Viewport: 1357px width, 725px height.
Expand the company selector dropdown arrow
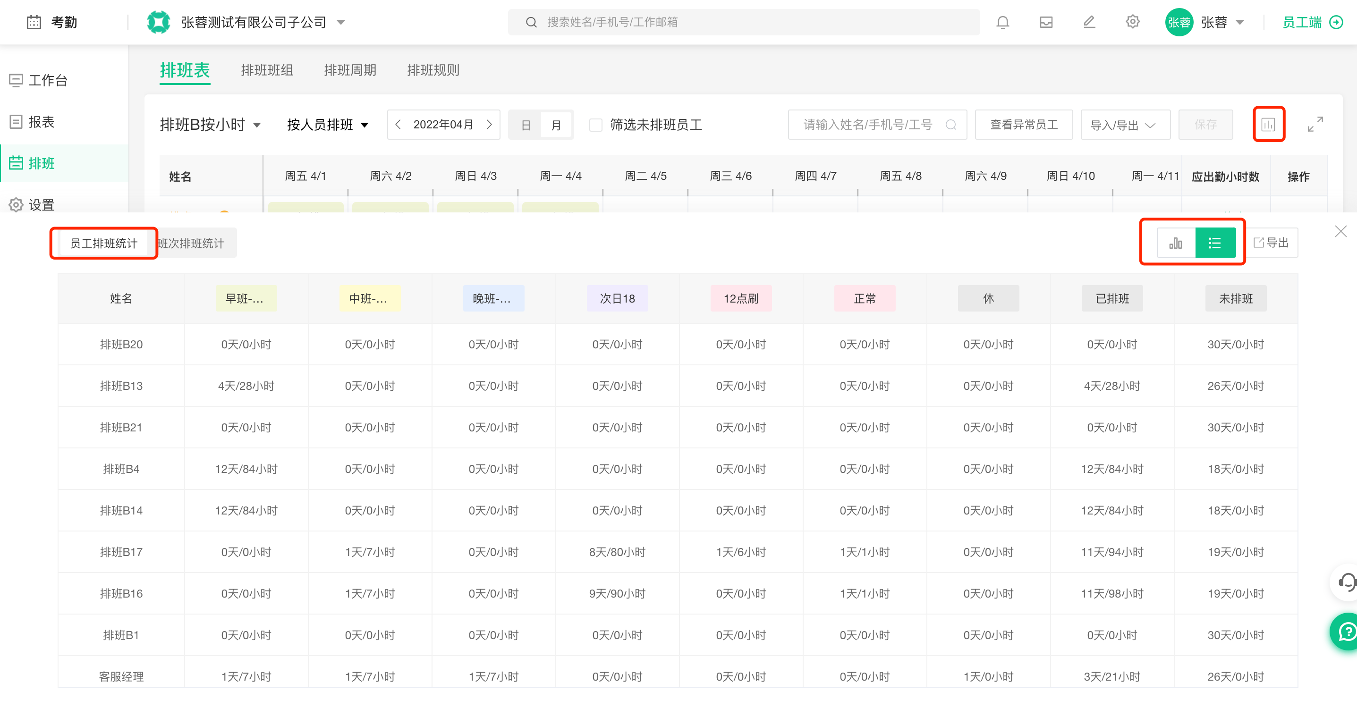coord(340,22)
